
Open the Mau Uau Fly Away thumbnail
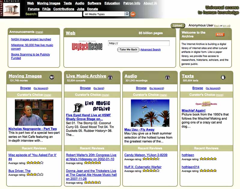point(150,113)
